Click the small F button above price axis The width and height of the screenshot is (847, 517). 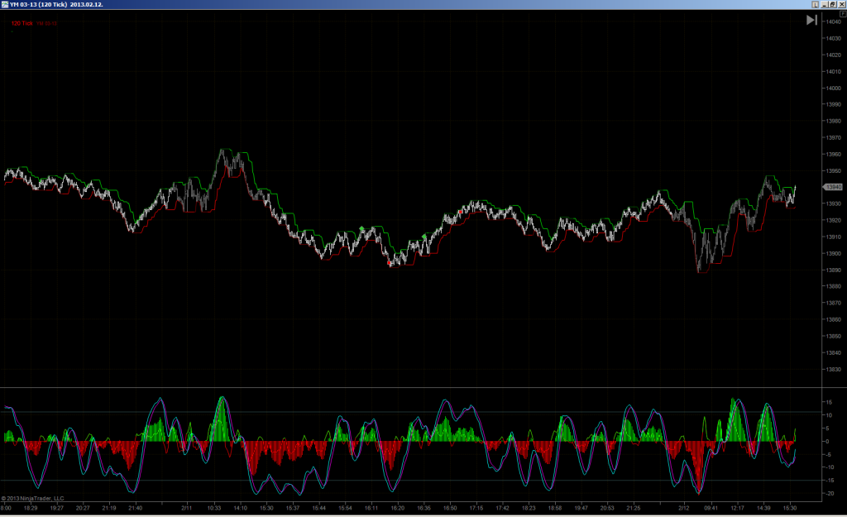click(x=843, y=14)
